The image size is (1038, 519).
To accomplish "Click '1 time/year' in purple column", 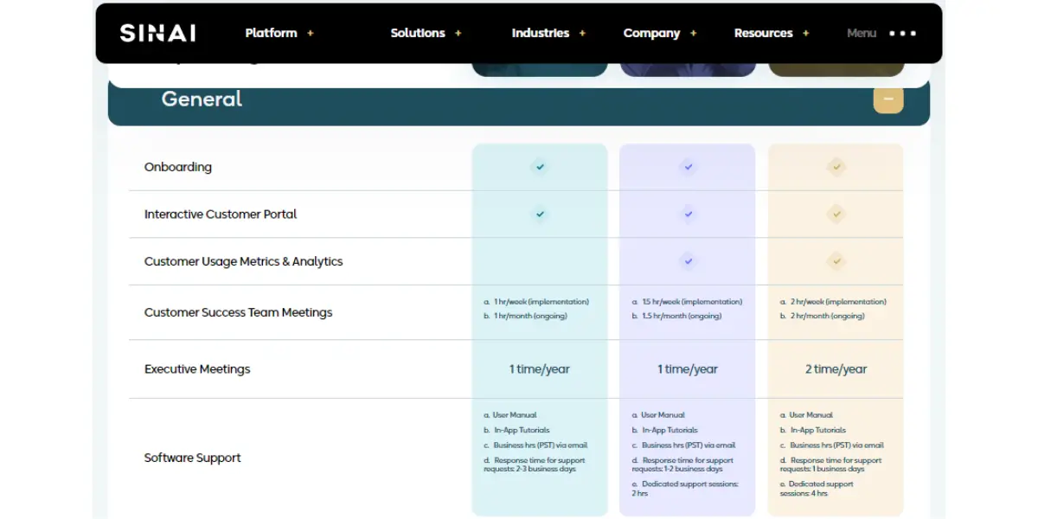I will click(688, 369).
